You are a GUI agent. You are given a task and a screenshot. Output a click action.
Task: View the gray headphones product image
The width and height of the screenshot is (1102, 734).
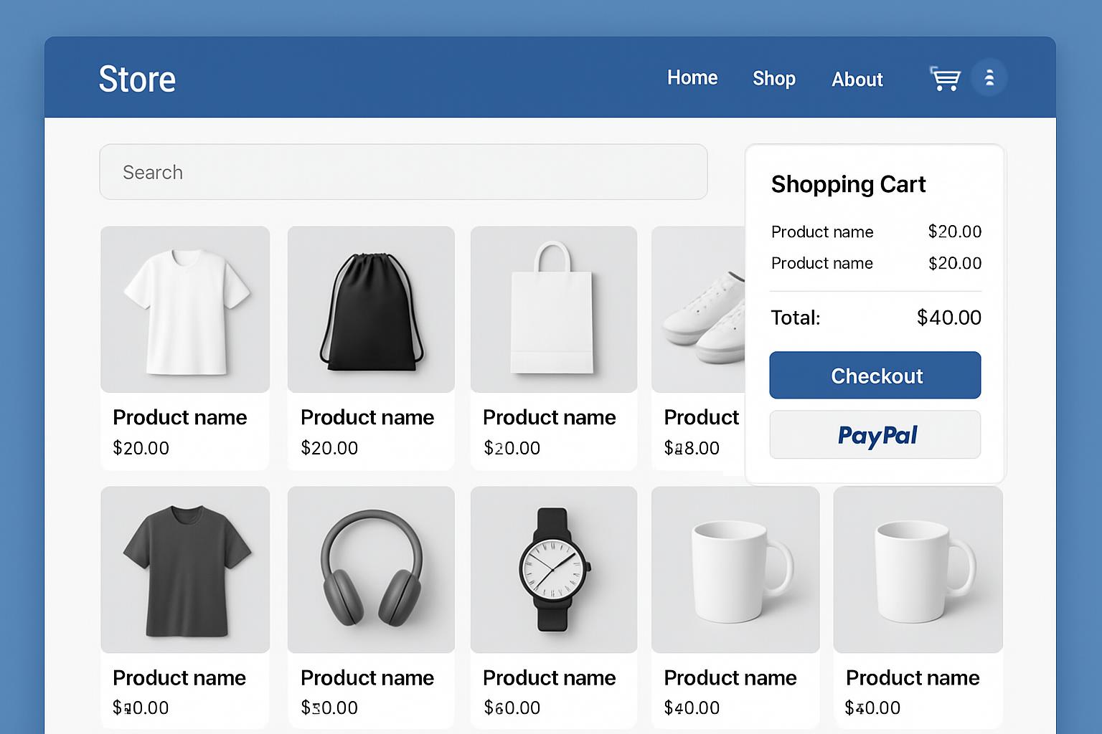(x=371, y=570)
